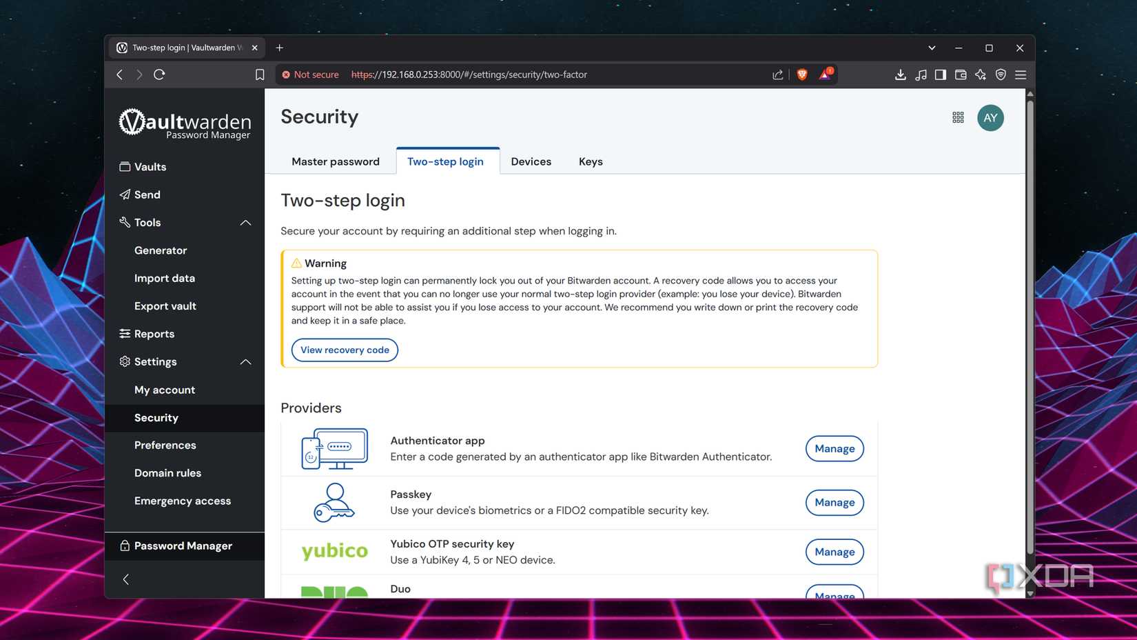
Task: Click the Authenticator app provider icon
Action: pyautogui.click(x=335, y=449)
